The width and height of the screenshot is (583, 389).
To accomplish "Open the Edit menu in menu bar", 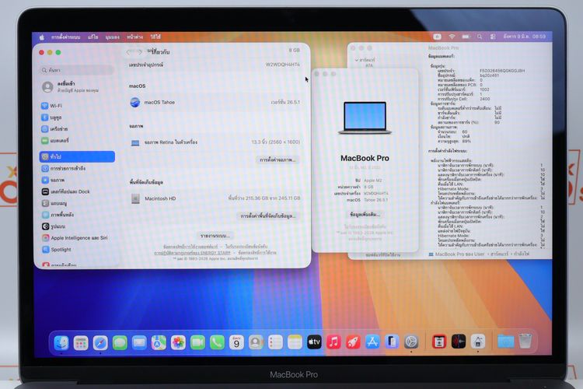I will coord(93,37).
